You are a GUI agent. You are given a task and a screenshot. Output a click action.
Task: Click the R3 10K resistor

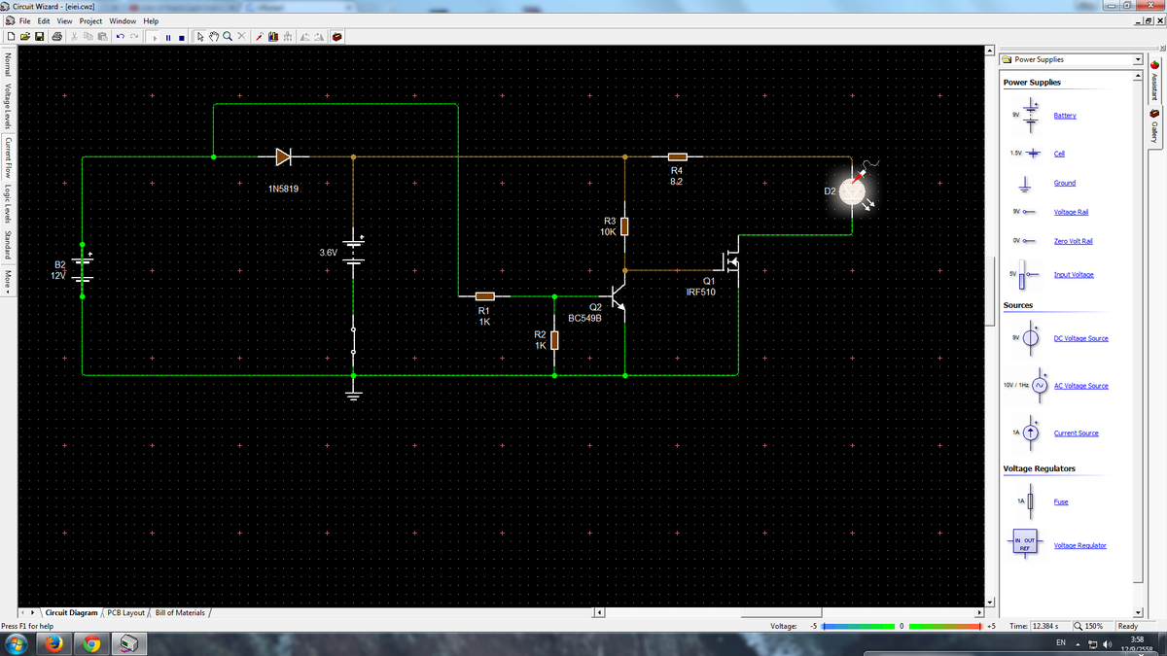pyautogui.click(x=624, y=226)
